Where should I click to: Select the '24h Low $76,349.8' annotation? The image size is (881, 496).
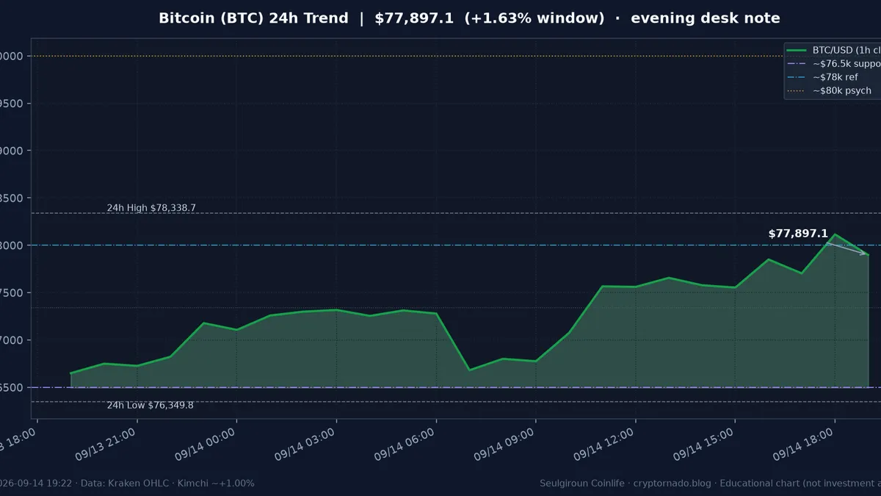[x=151, y=405]
